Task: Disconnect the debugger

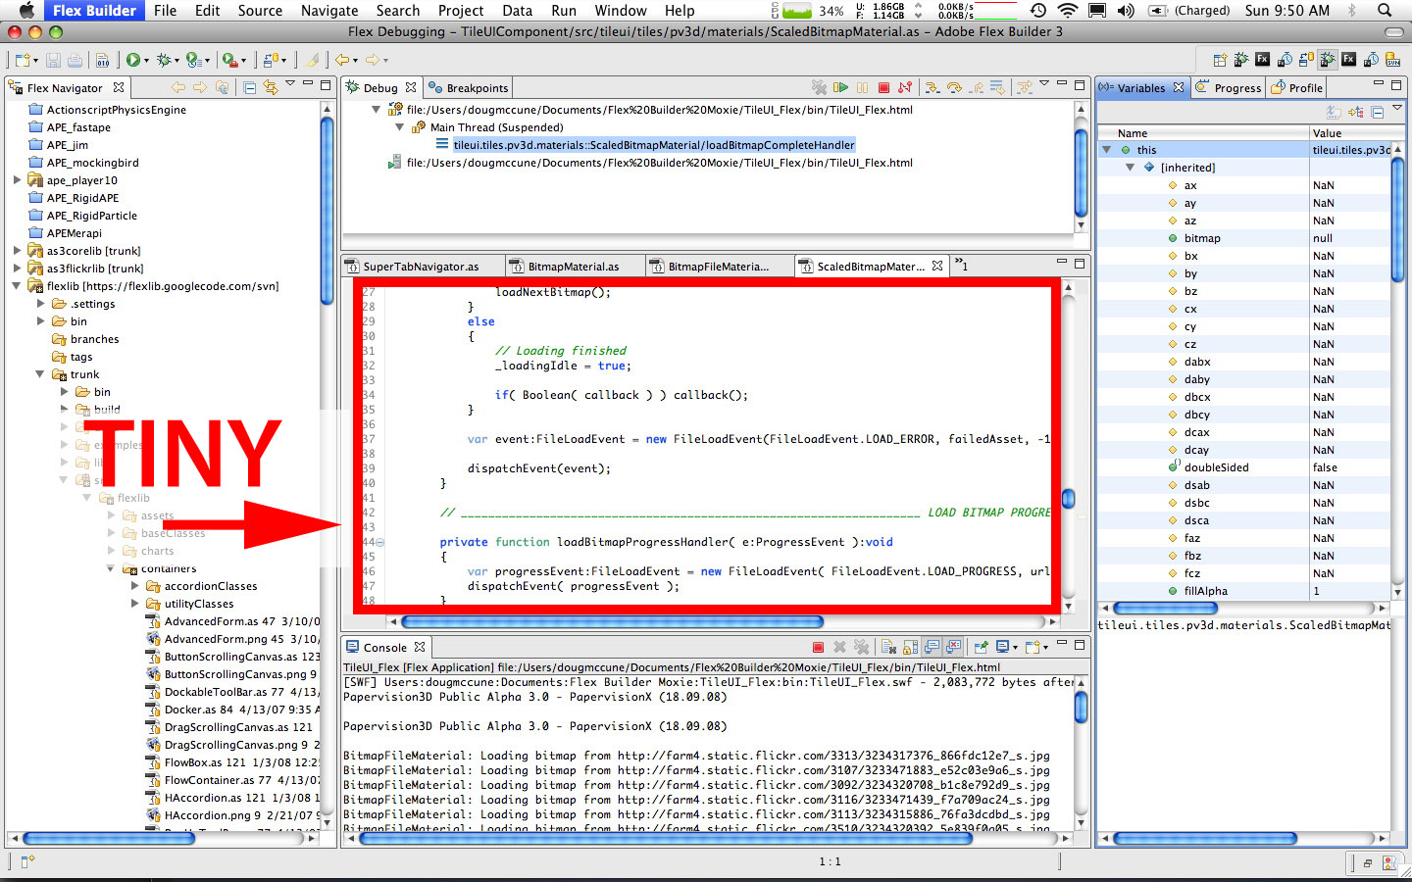Action: click(905, 87)
